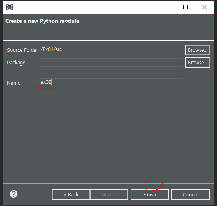Go back with the Back button
This screenshot has width=217, height=206.
click(x=71, y=194)
